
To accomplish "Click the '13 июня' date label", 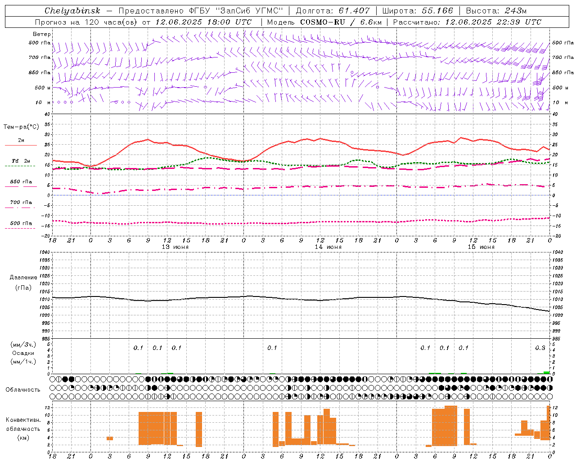I will 175,247.
